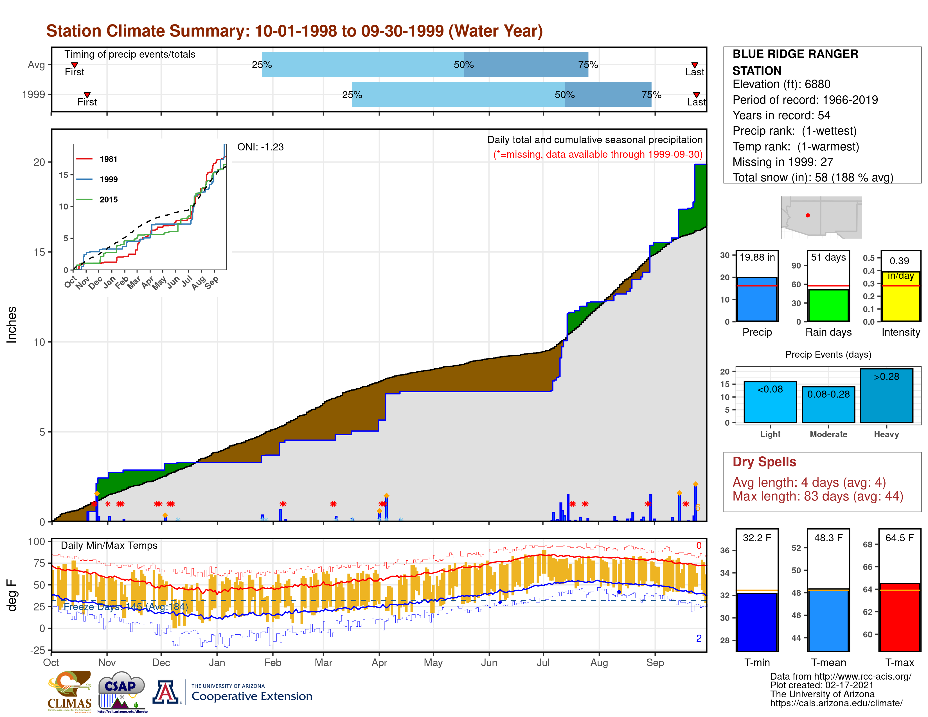Click Avg length: 4 days text
Image resolution: width=928 pixels, height=717 pixels.
pyautogui.click(x=809, y=482)
